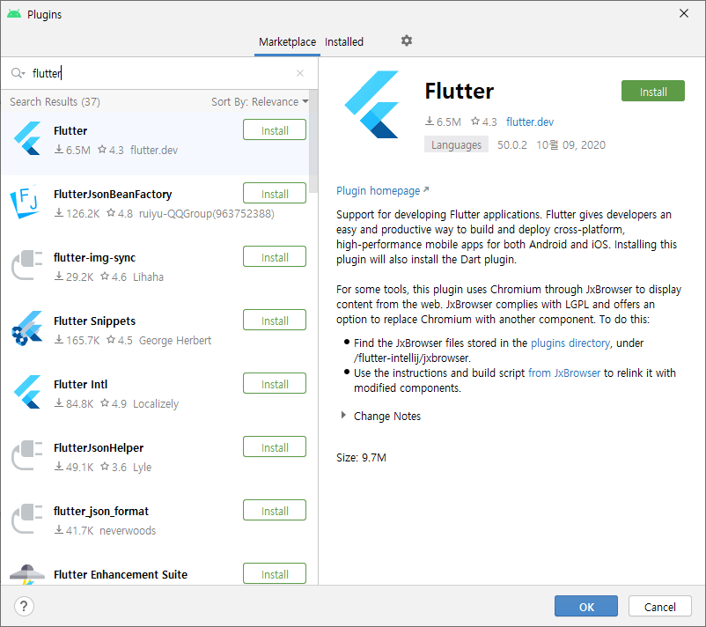Viewport: 706px width, 627px height.
Task: Install Flutter Intl plugin
Action: pyautogui.click(x=275, y=384)
